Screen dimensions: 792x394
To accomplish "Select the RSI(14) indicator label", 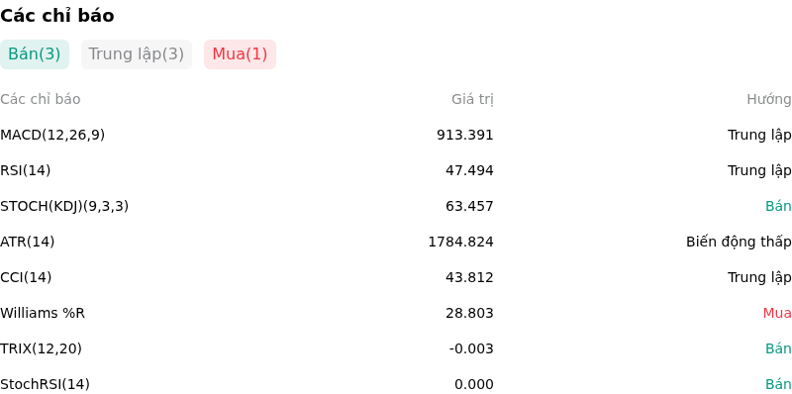I will (x=26, y=170).
